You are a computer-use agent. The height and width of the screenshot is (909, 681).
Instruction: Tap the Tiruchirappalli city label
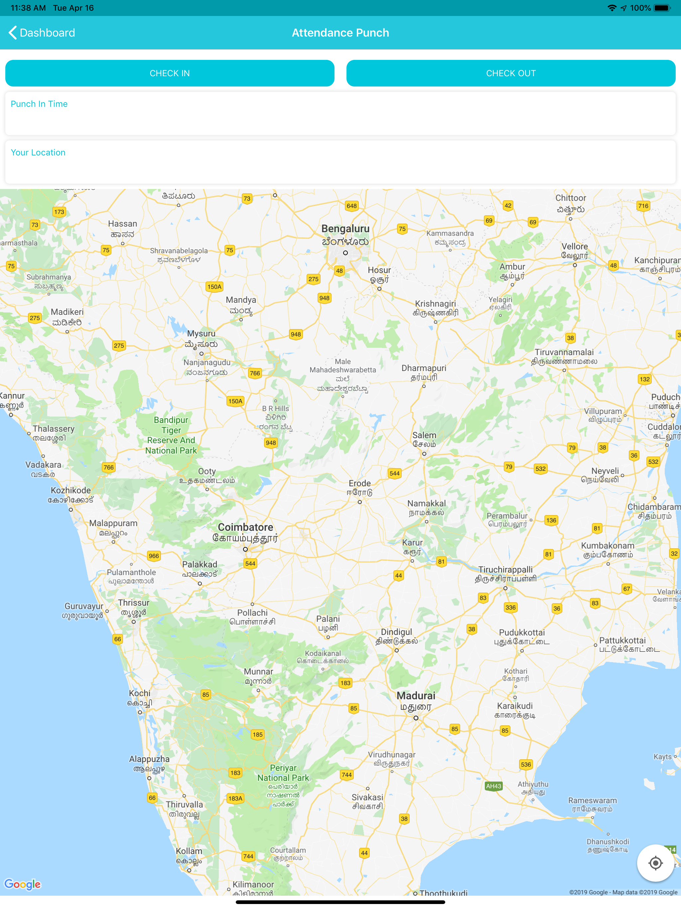click(x=506, y=574)
